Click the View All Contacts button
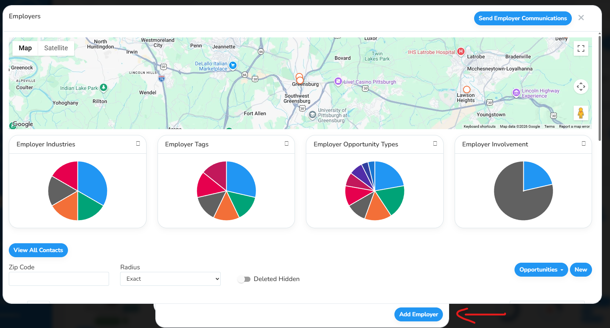Viewport: 610px width, 328px height. 38,250
